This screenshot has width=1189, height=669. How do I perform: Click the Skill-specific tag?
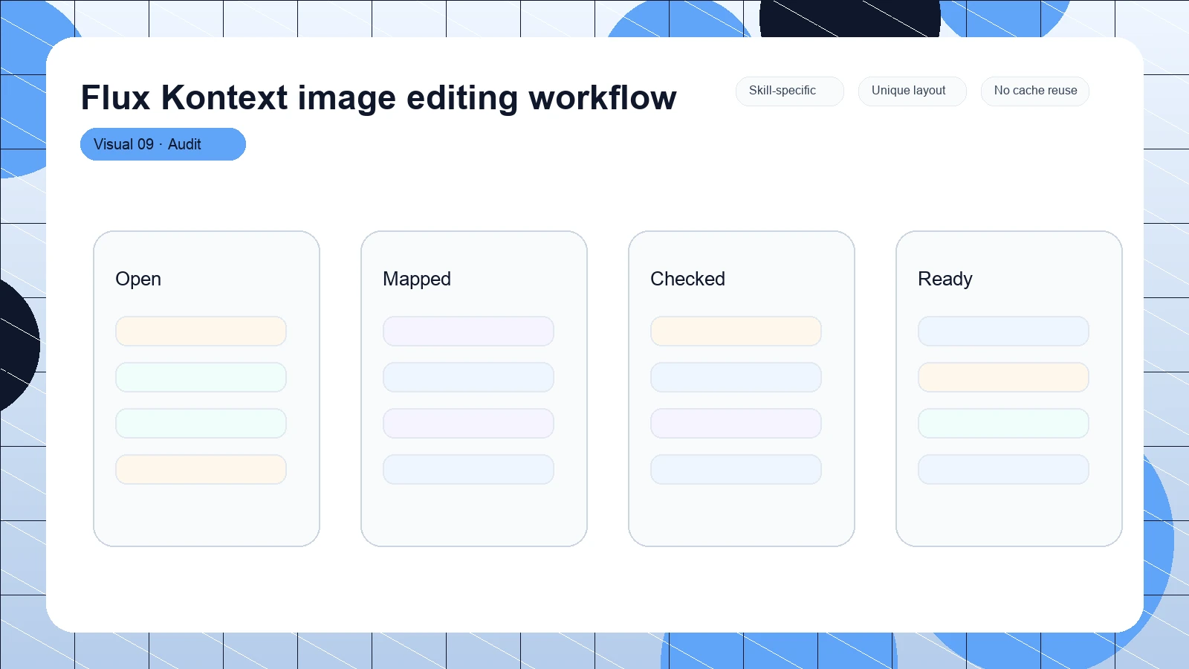coord(789,91)
